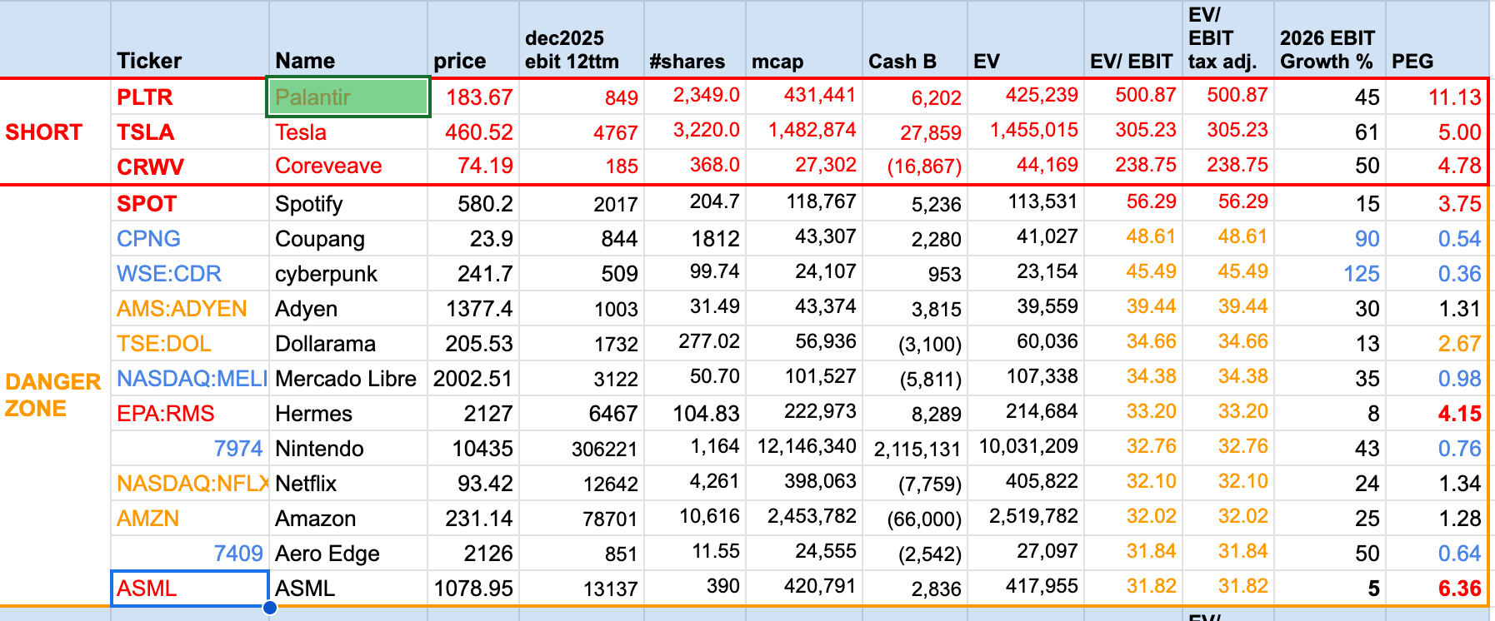
Task: Select the Palantir name cell
Action: [348, 97]
